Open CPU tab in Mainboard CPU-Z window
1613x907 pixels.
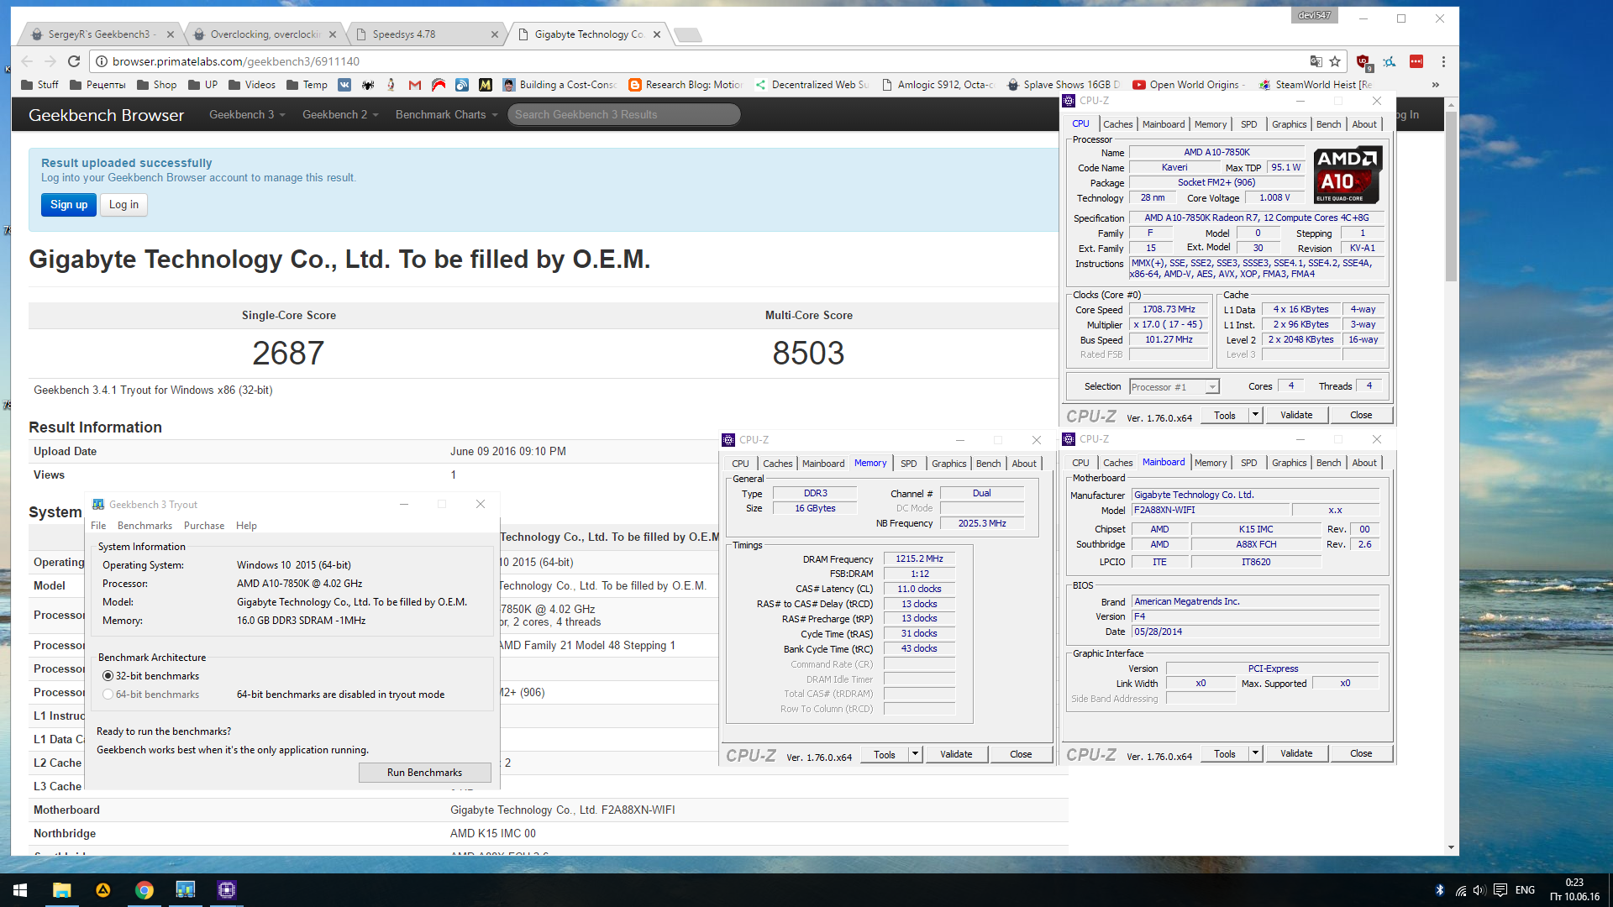[1080, 463]
